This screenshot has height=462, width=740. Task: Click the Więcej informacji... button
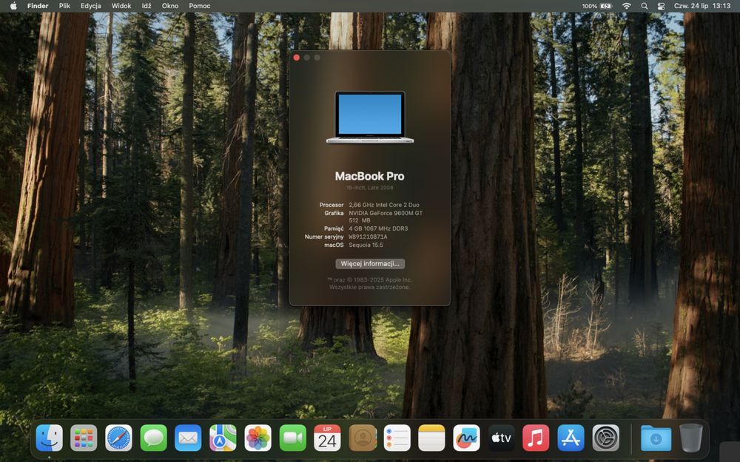pos(370,264)
